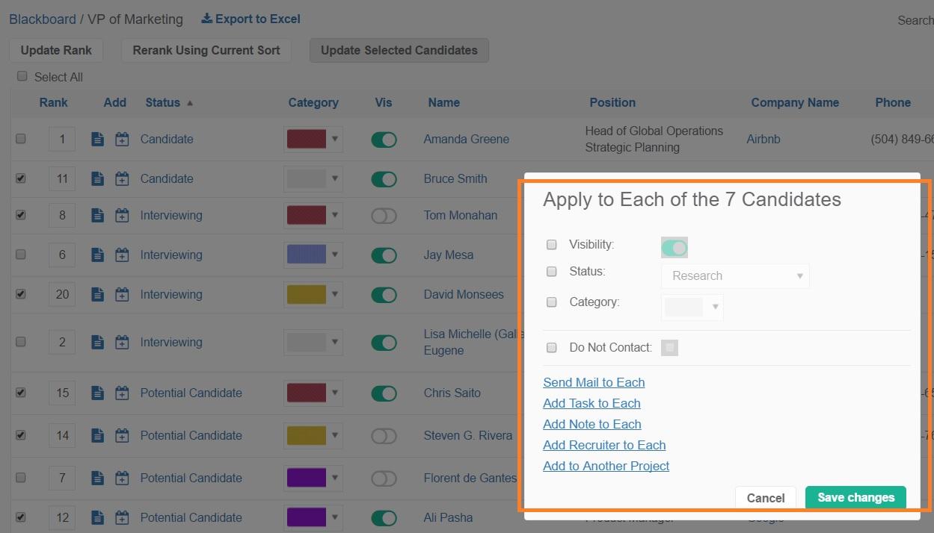
Task: Click document icon in Amanda Greene's row
Action: tap(97, 139)
